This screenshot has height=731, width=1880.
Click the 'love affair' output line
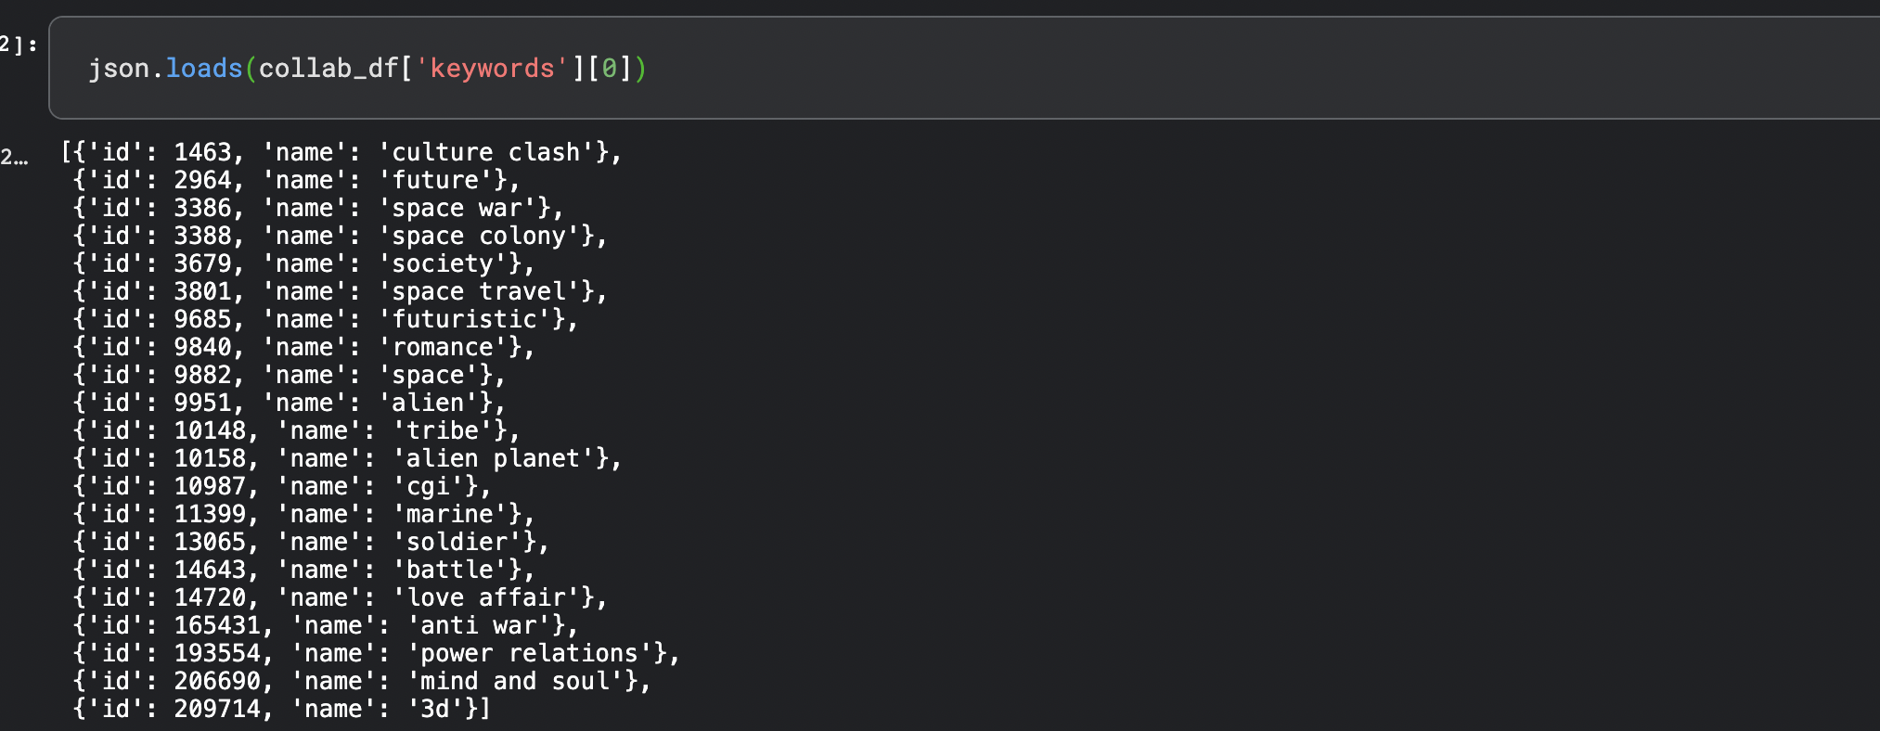[x=341, y=597]
